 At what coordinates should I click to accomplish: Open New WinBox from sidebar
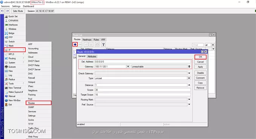tap(14, 100)
